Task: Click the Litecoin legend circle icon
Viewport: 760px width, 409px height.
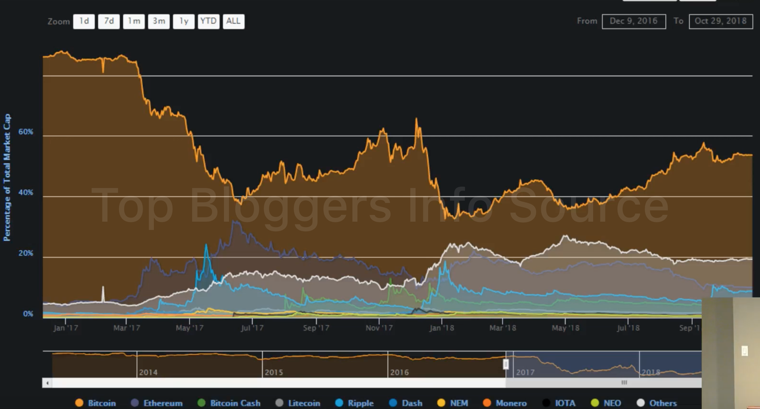Action: (x=279, y=403)
